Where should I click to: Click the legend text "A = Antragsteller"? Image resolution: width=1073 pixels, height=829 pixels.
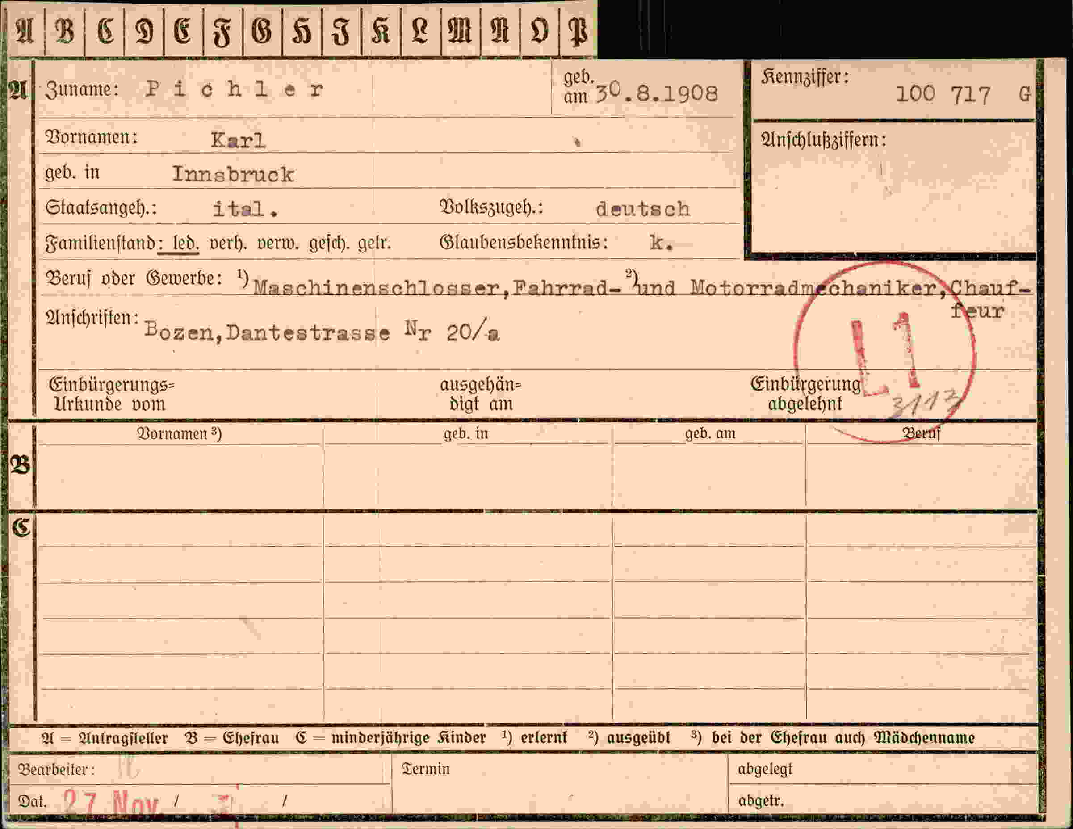click(x=105, y=738)
